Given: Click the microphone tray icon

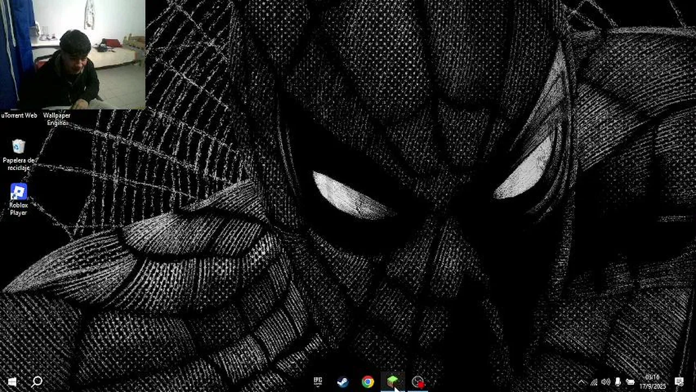Looking at the screenshot, I should (x=618, y=382).
